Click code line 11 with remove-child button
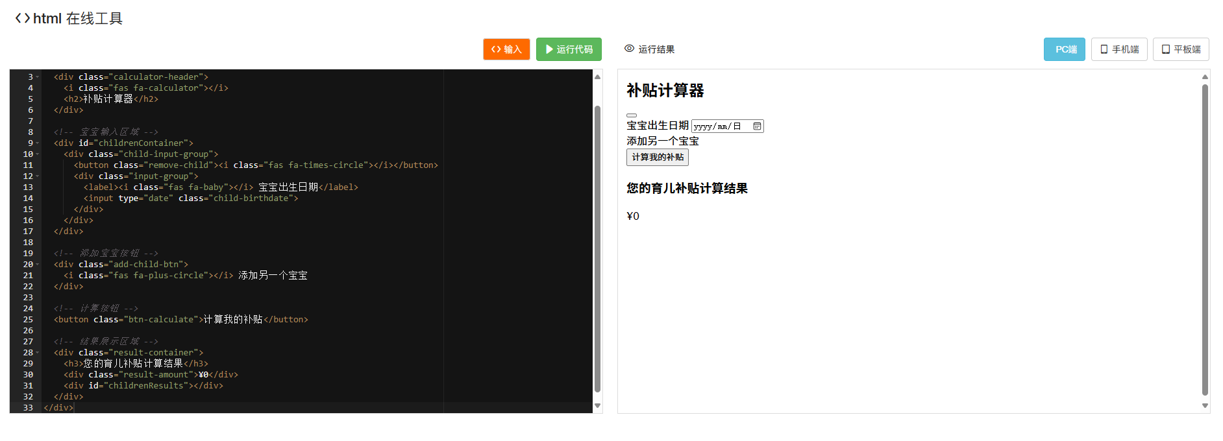Image resolution: width=1223 pixels, height=441 pixels. [x=256, y=165]
